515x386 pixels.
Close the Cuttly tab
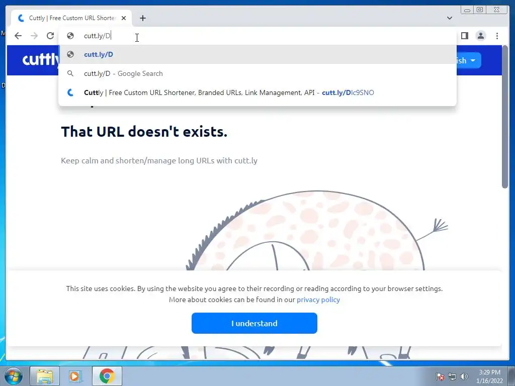pos(124,18)
